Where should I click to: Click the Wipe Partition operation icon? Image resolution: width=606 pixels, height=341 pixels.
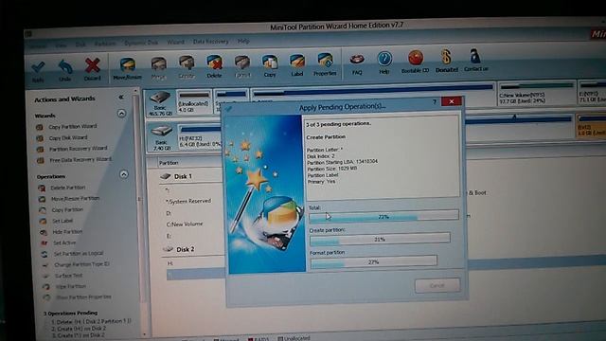(x=46, y=287)
